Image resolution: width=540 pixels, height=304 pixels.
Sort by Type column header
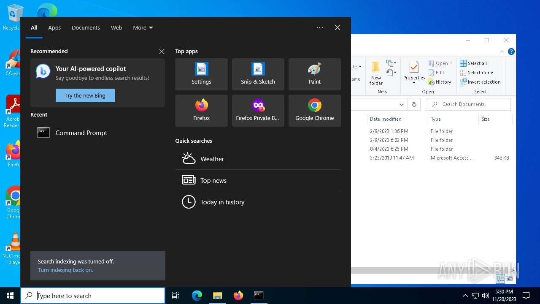pos(453,119)
